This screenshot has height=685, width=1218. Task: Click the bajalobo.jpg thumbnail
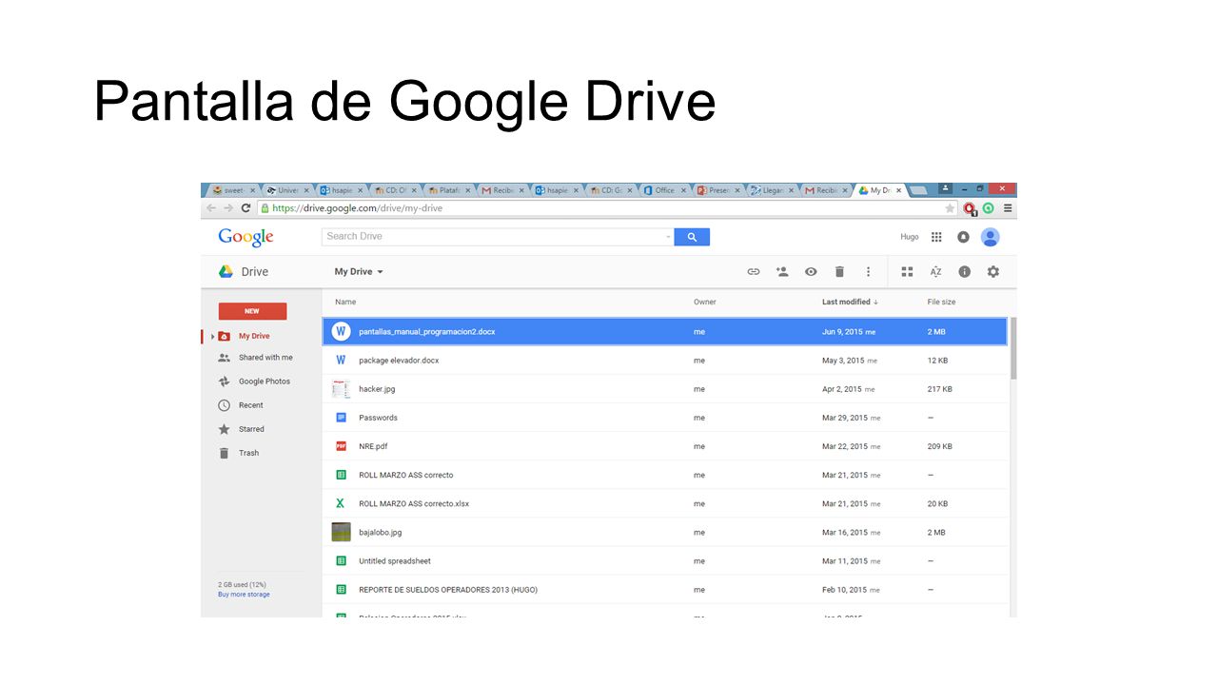click(341, 532)
